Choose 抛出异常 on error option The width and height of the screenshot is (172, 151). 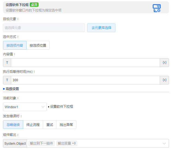click(66, 125)
